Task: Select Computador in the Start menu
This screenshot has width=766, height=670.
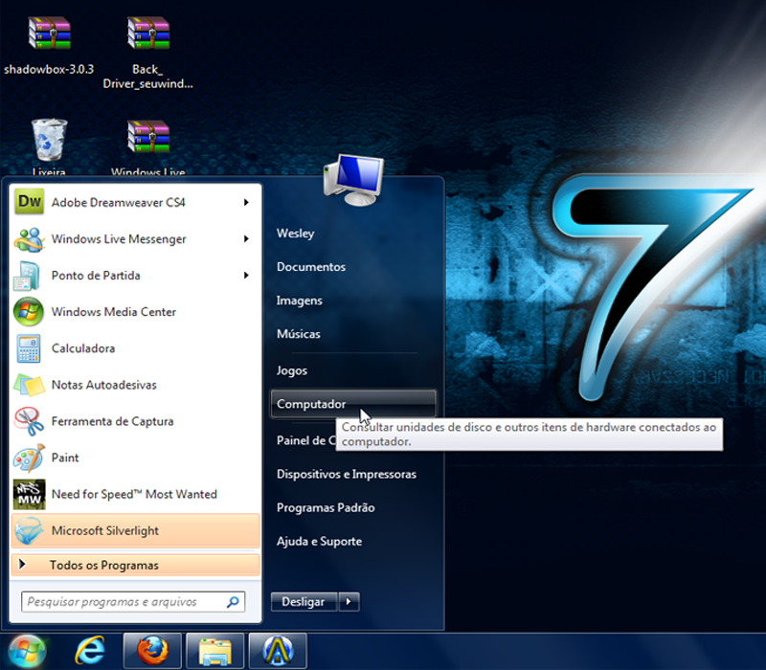Action: [x=311, y=404]
